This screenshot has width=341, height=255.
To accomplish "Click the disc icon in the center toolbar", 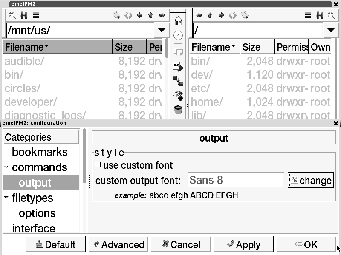I will (178, 35).
